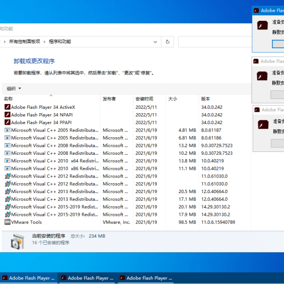
Task: Click version 11.0.6.15940789 cell
Action: pos(218,222)
